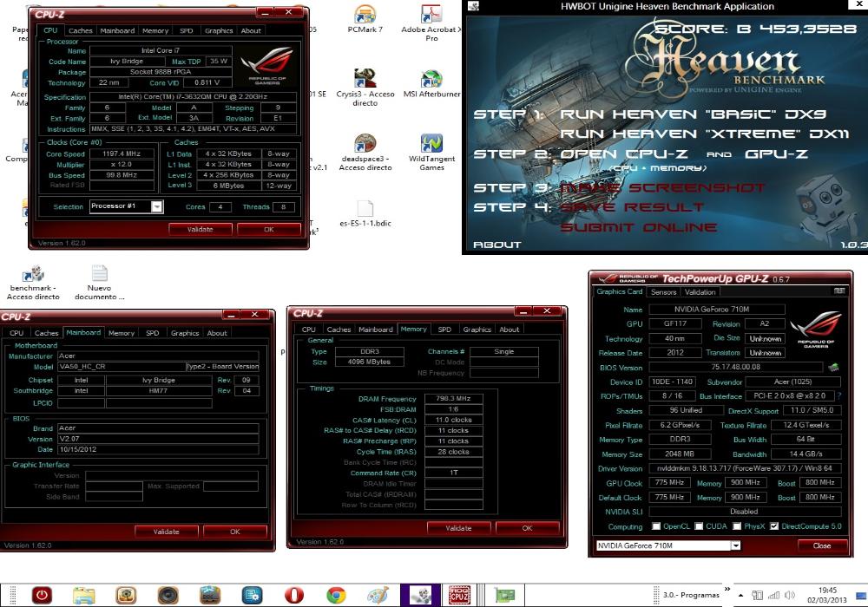
Task: Open the NVIDIA GeForce 710M card dropdown
Action: tap(736, 545)
